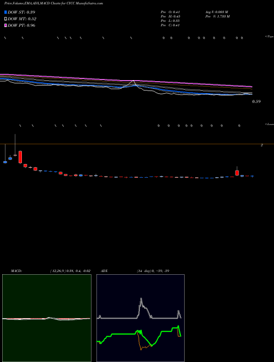Click the 'Pre O: 0.41' open value

170,12
